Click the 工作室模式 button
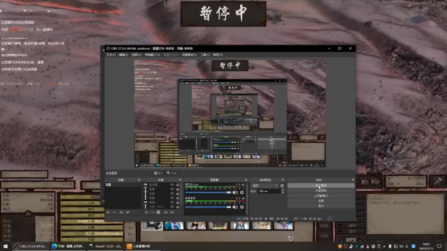Viewport: 447px width, 251px height. pyautogui.click(x=321, y=196)
